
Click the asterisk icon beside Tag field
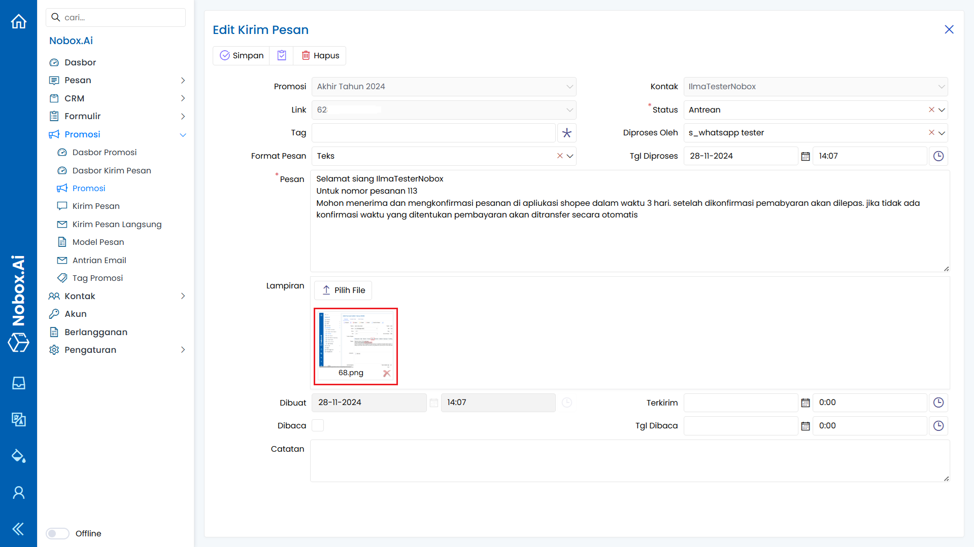(x=566, y=133)
